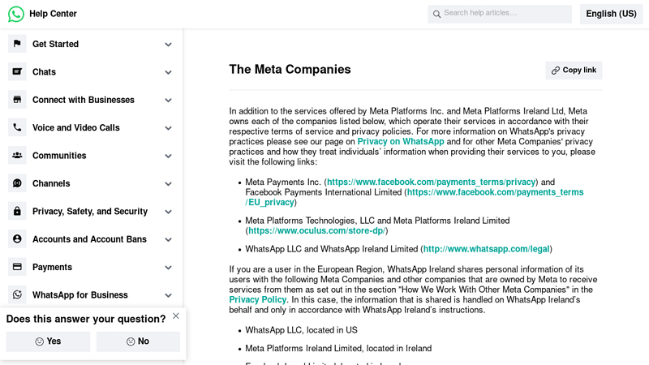
Task: Click the Channels section icon
Action: click(x=17, y=183)
